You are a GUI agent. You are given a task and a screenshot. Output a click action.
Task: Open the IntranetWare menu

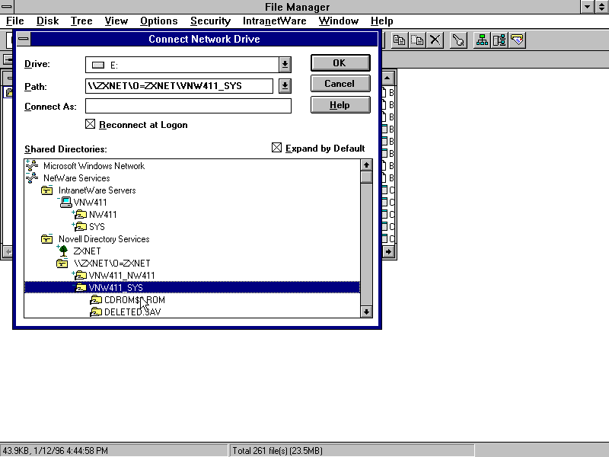tap(275, 21)
